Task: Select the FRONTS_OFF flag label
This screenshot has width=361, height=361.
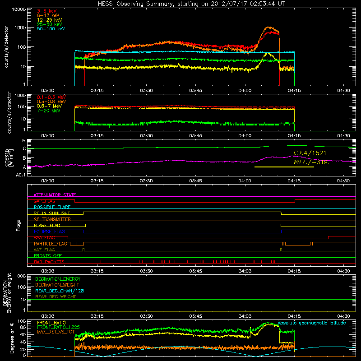Action: click(x=48, y=255)
